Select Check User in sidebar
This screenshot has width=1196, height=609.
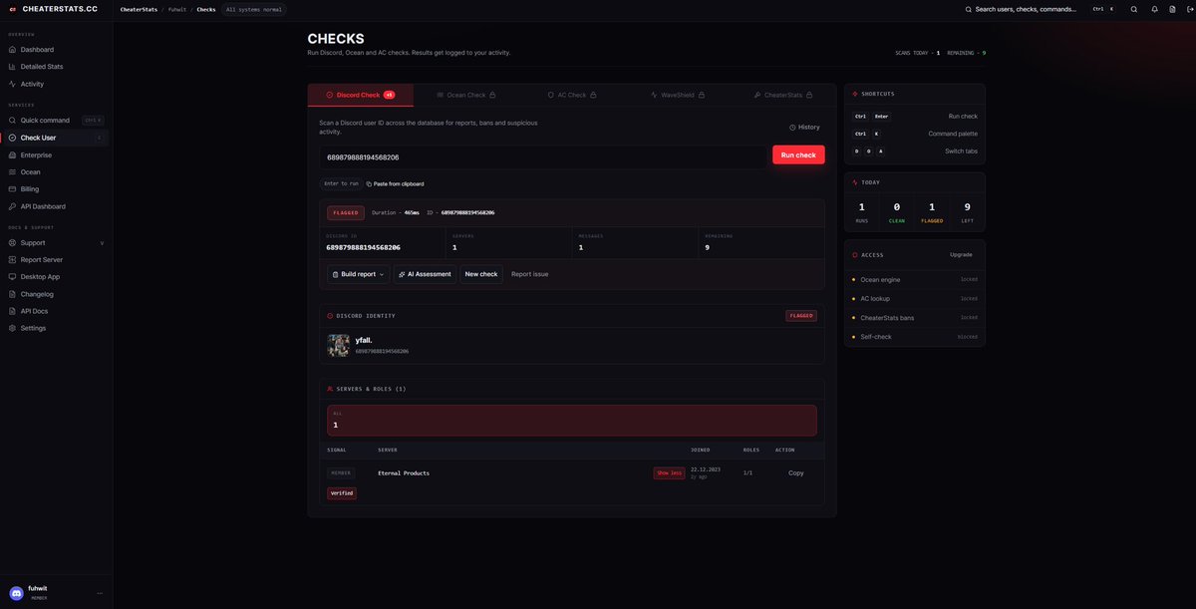coord(56,138)
